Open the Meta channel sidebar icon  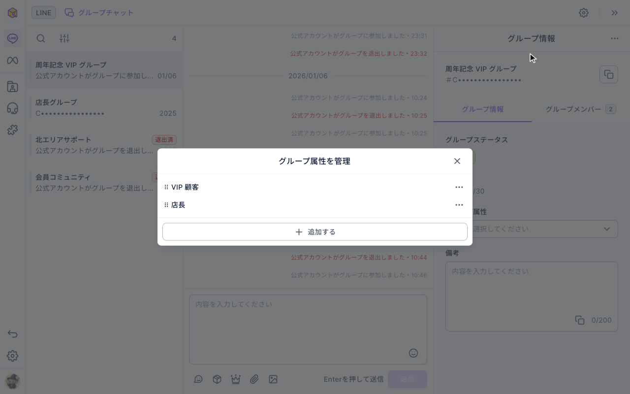click(x=13, y=61)
